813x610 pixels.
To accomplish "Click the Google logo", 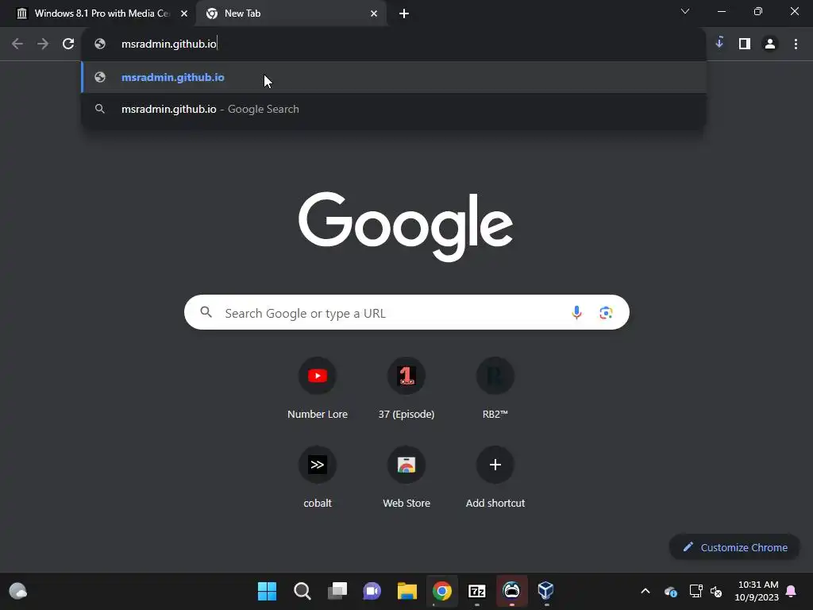I will [x=406, y=226].
